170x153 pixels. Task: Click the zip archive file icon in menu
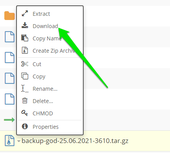[25, 50]
